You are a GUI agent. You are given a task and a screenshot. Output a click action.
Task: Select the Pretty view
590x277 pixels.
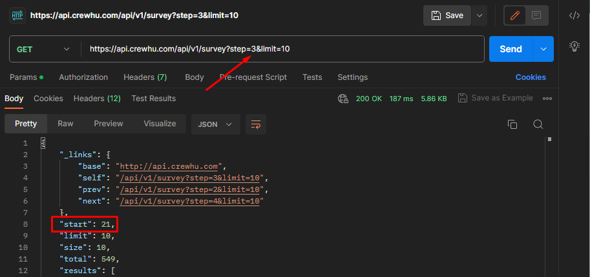26,124
